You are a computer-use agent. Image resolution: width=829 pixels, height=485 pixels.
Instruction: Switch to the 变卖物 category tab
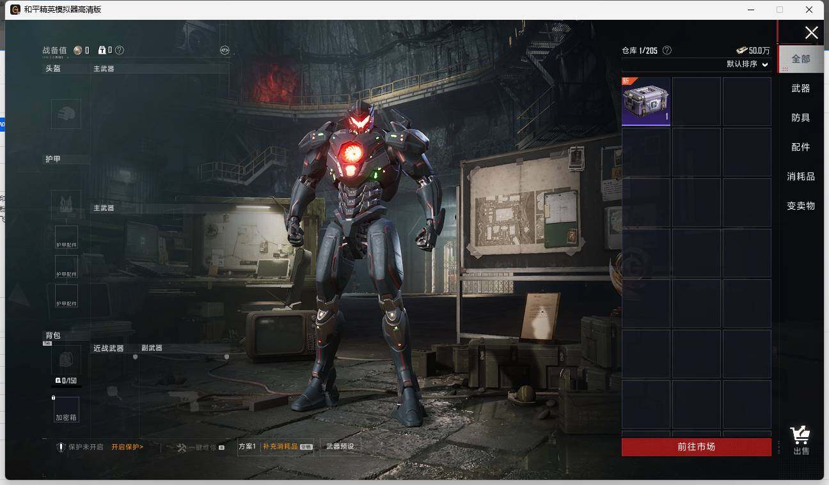point(801,206)
